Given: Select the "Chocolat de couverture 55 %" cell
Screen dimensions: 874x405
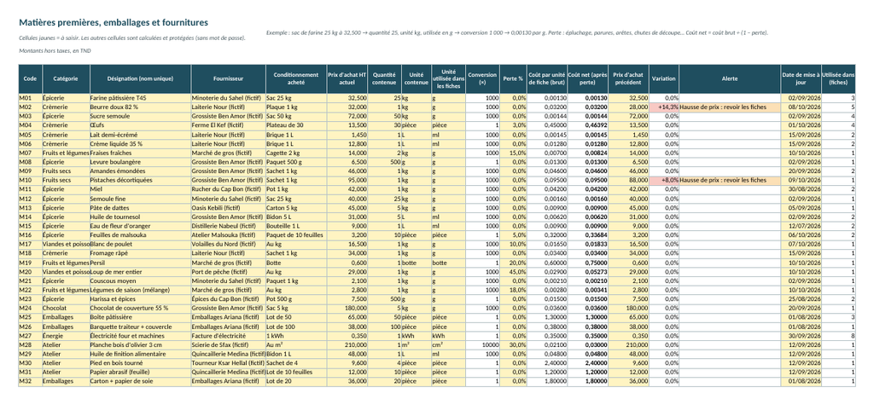Looking at the screenshot, I should (141, 308).
